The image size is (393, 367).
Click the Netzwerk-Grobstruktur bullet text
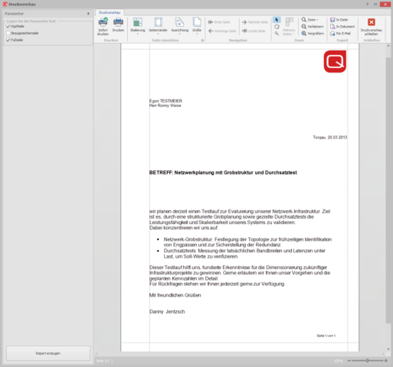[x=247, y=242]
